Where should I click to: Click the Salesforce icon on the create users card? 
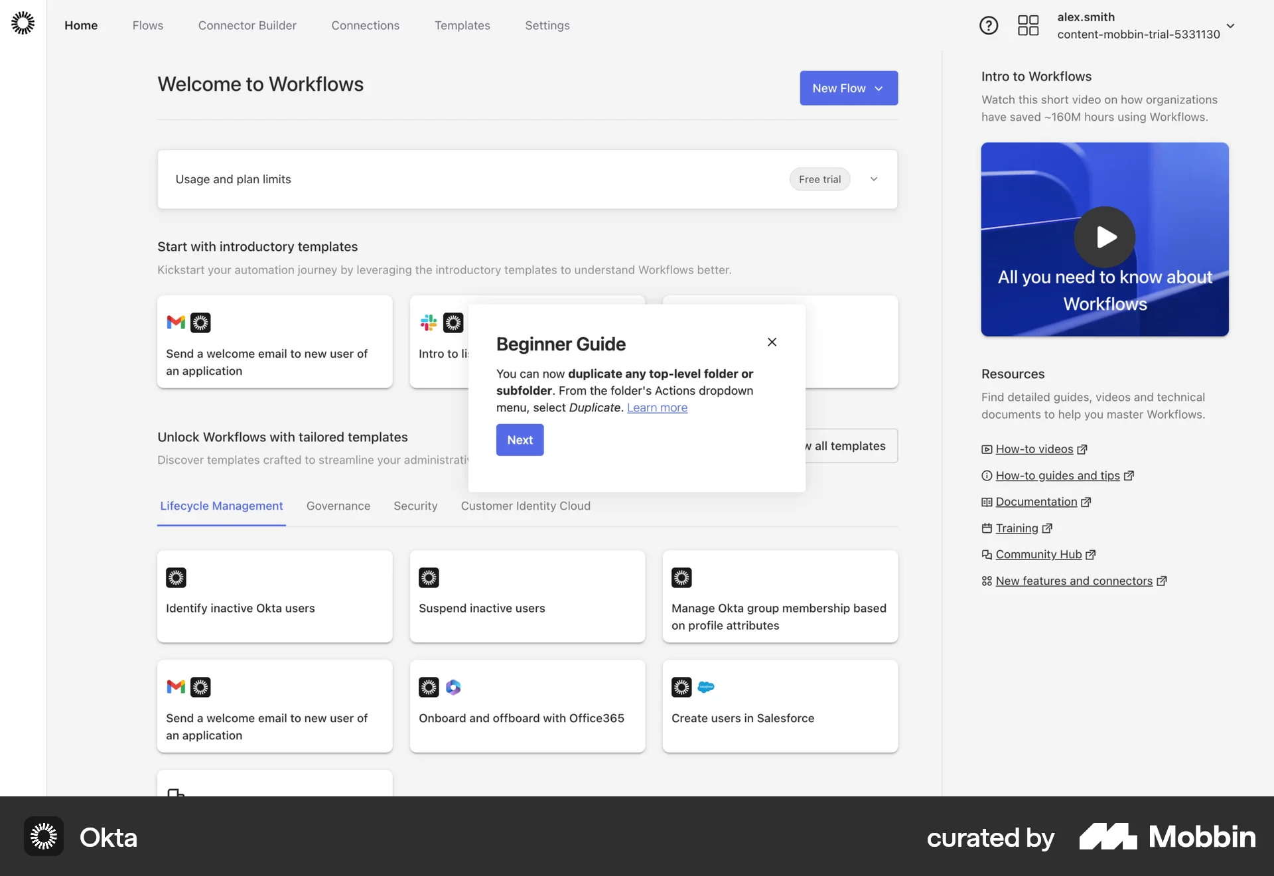(x=706, y=687)
